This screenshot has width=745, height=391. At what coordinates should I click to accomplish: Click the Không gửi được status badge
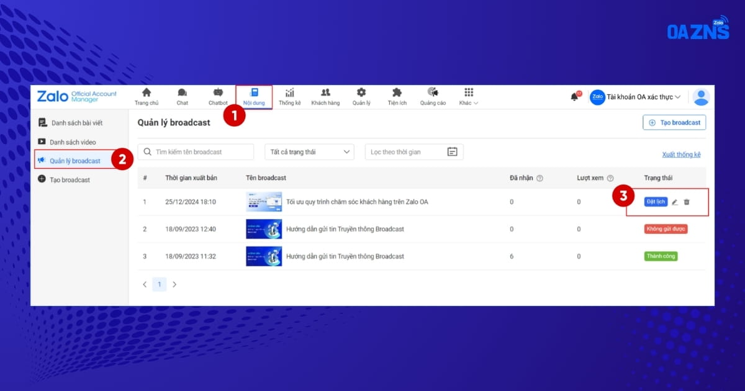pos(666,229)
